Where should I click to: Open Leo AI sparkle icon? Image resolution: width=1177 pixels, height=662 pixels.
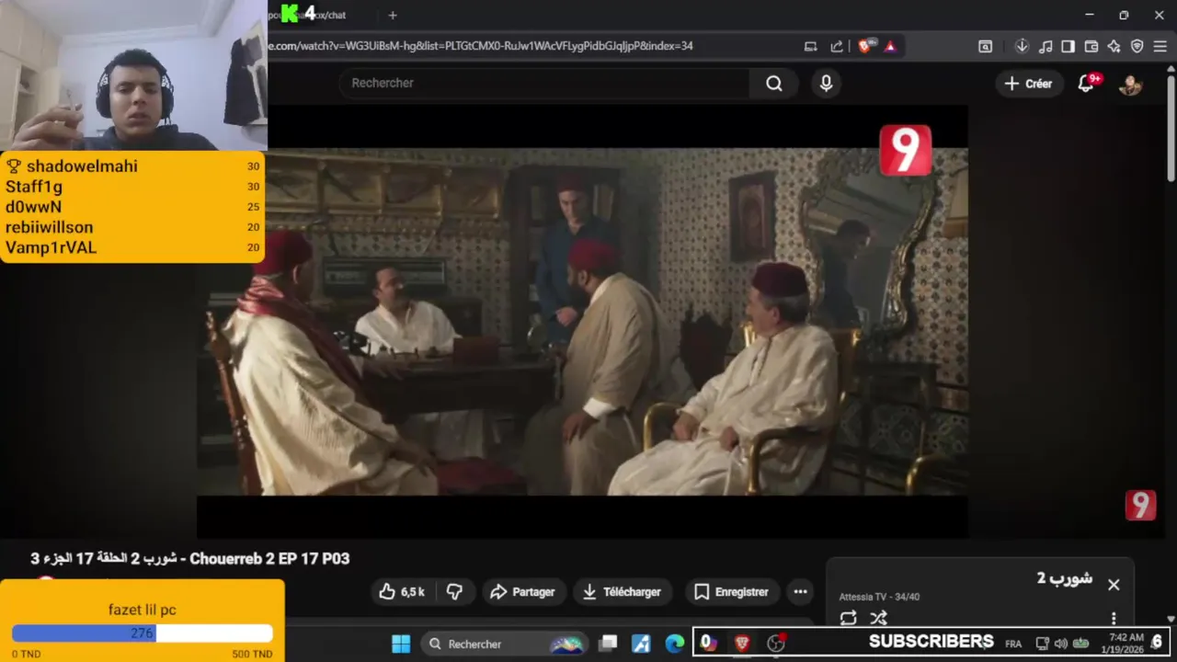1114,46
